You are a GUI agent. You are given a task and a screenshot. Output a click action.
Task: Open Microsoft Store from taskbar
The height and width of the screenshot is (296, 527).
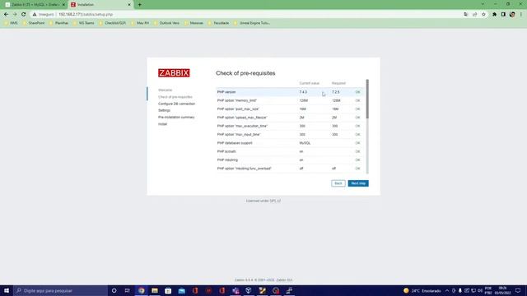[168, 290]
